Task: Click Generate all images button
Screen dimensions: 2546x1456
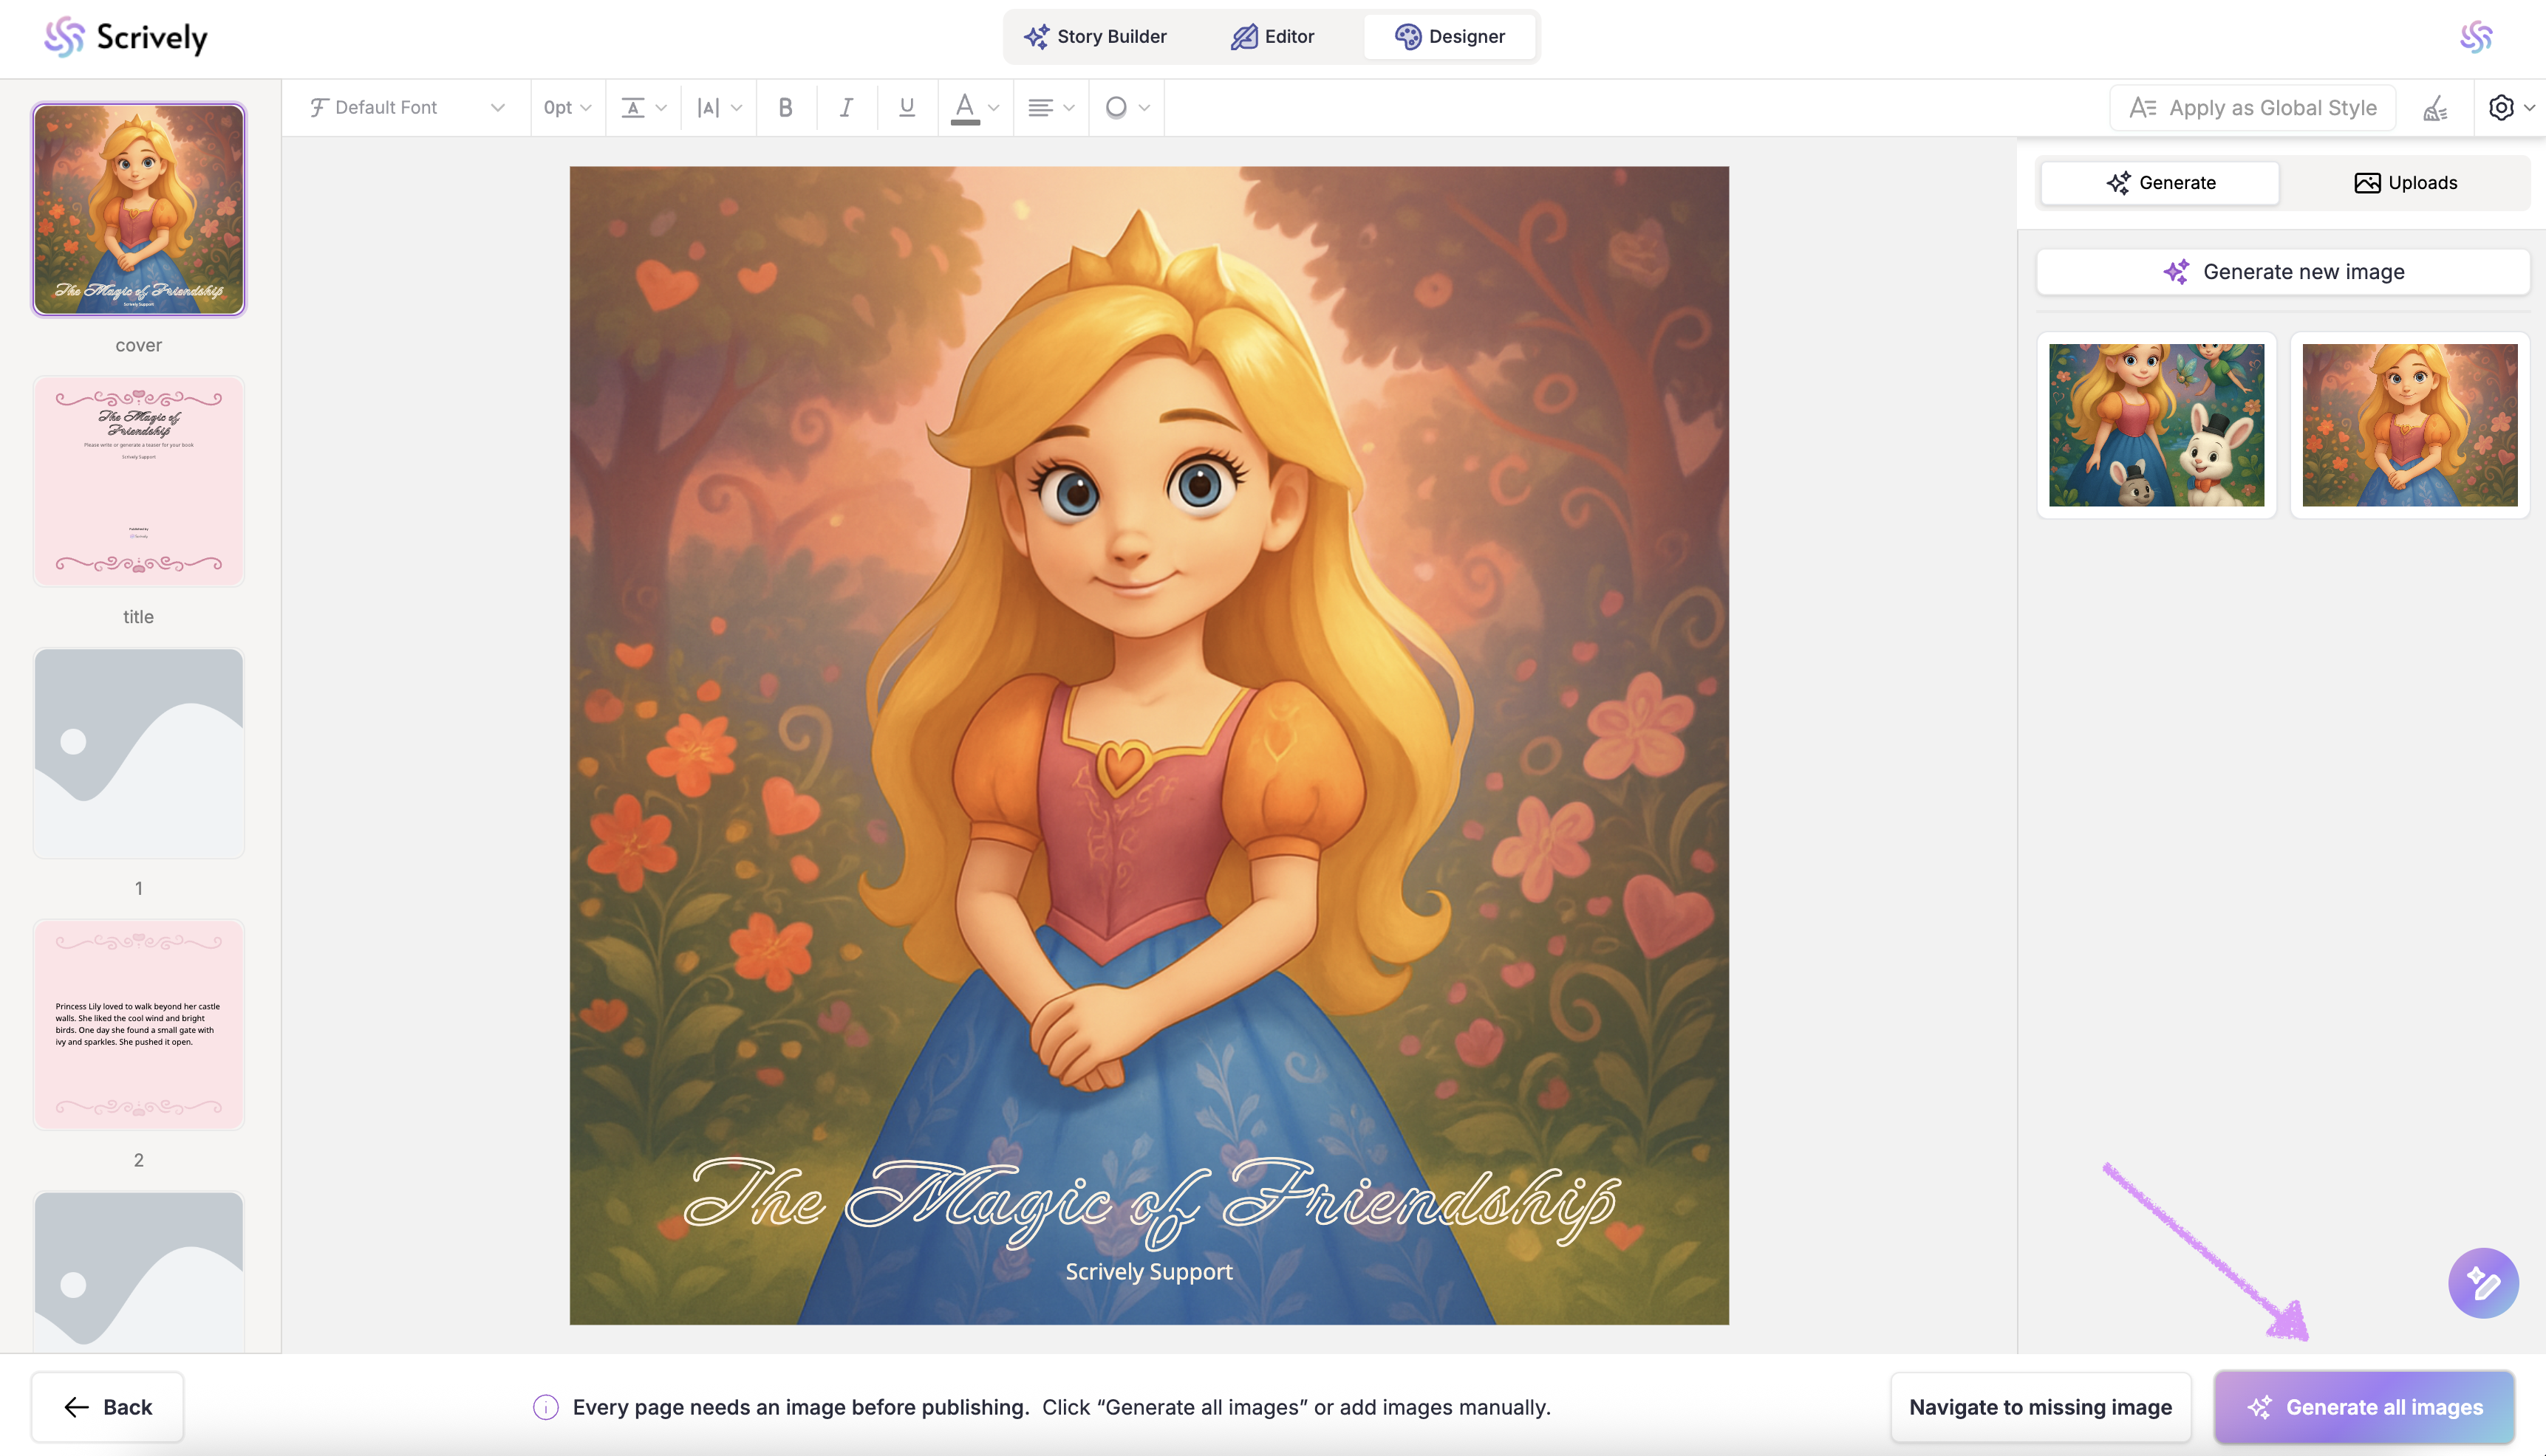Action: 2364,1407
